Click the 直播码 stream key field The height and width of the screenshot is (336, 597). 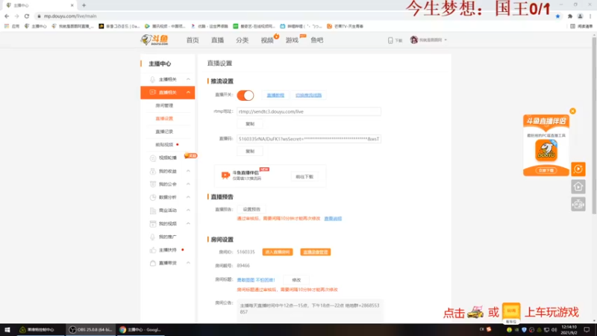coord(309,139)
